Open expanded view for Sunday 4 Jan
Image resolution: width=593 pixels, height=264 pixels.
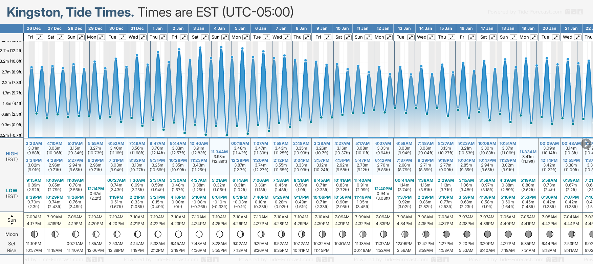coord(225,37)
